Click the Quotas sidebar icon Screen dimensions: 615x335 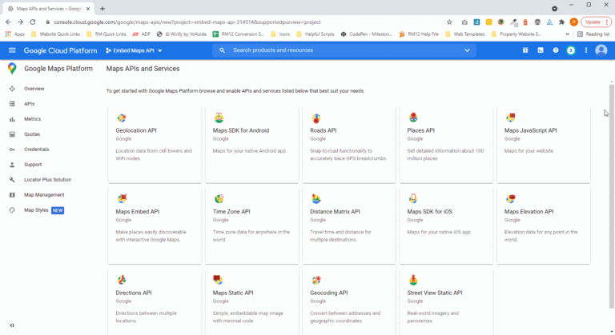click(12, 134)
